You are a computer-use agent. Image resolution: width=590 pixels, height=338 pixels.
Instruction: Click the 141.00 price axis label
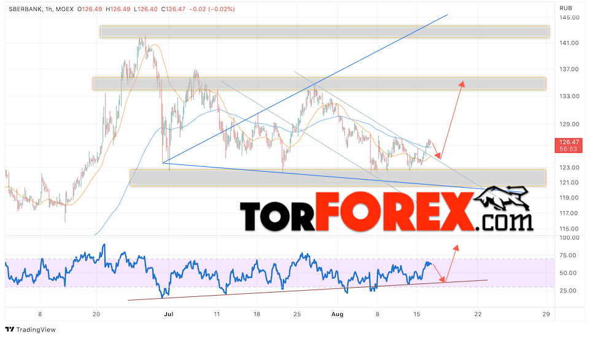point(569,43)
